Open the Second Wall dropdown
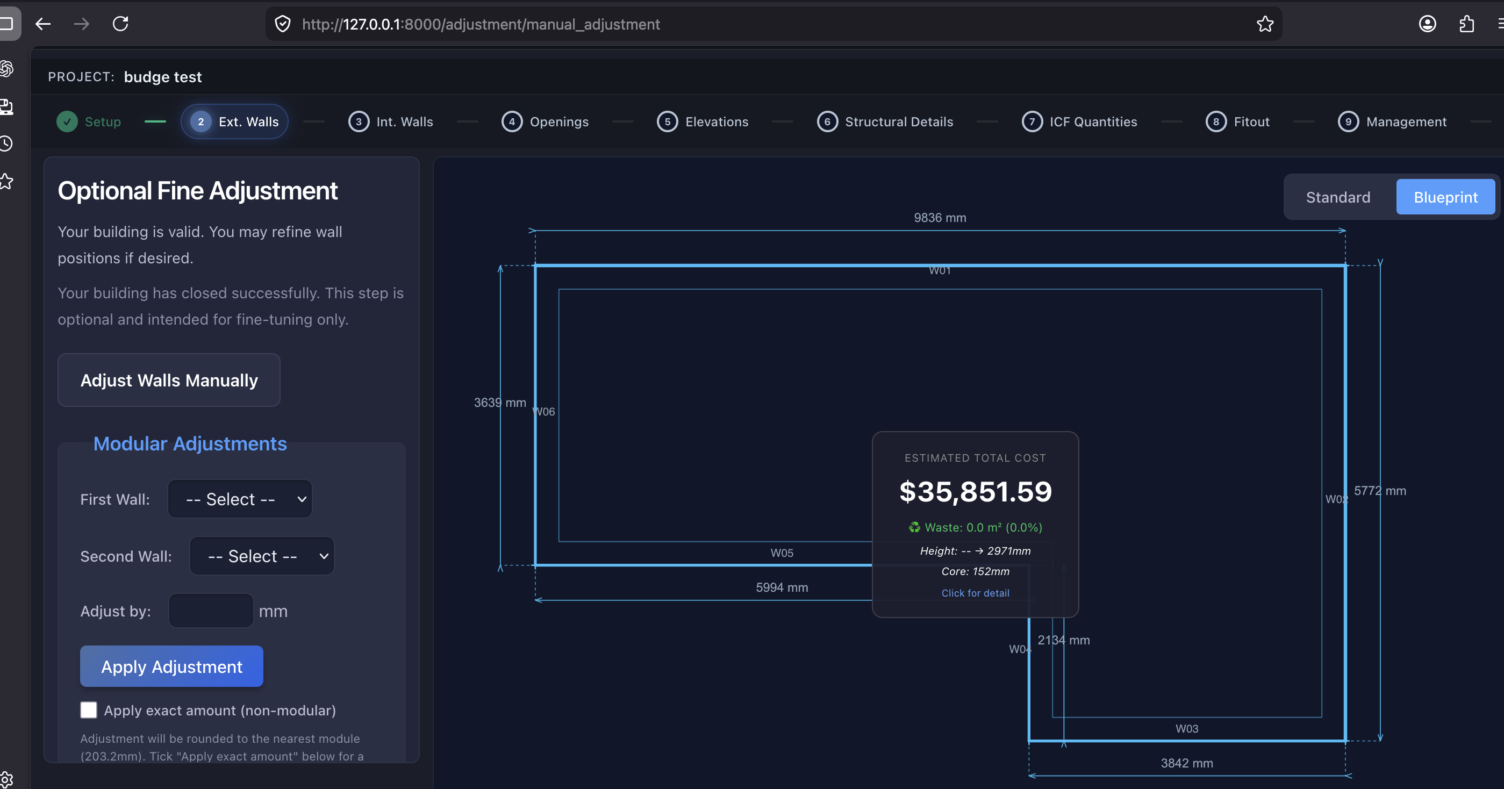The width and height of the screenshot is (1504, 789). coord(262,556)
